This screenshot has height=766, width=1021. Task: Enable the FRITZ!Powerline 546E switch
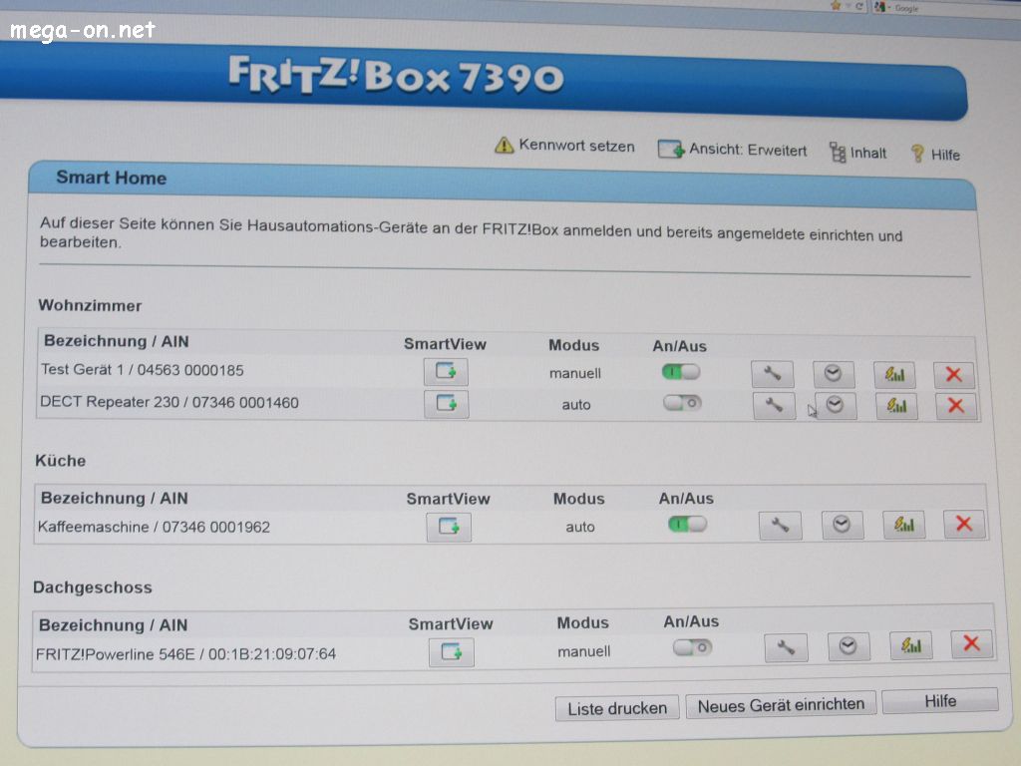tap(692, 647)
